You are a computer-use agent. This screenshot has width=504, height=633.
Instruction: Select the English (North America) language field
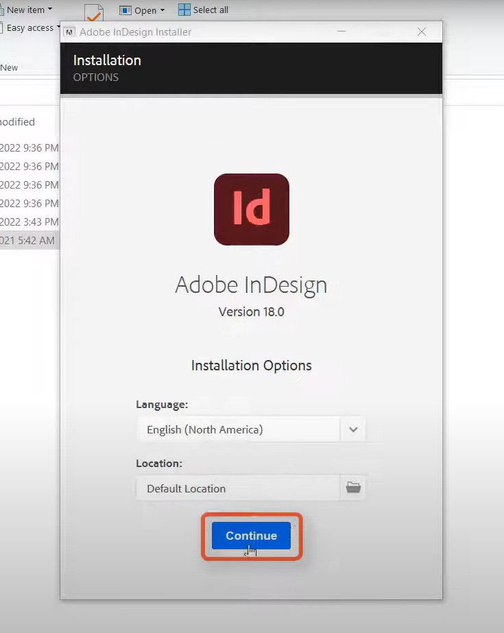239,429
